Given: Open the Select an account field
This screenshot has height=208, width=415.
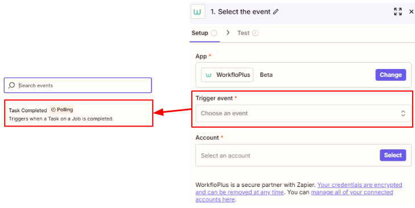Looking at the screenshot, I should pos(303,155).
